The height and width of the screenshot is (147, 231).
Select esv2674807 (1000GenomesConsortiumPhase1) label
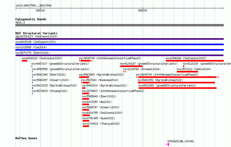click(113, 91)
